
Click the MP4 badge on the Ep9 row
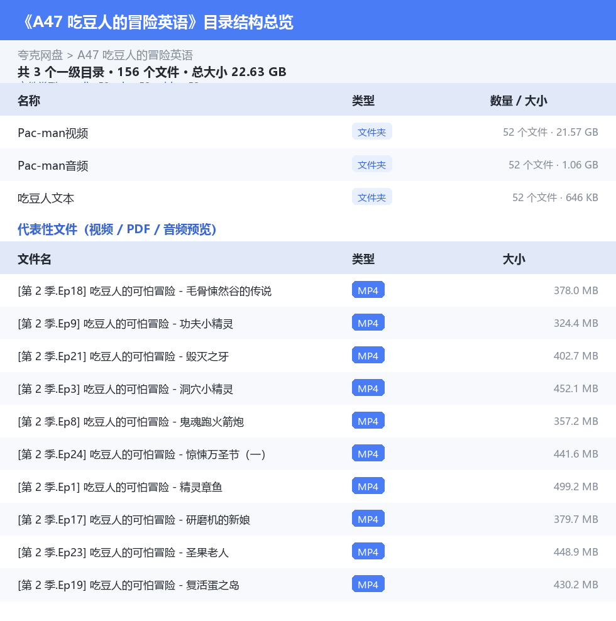tap(368, 323)
